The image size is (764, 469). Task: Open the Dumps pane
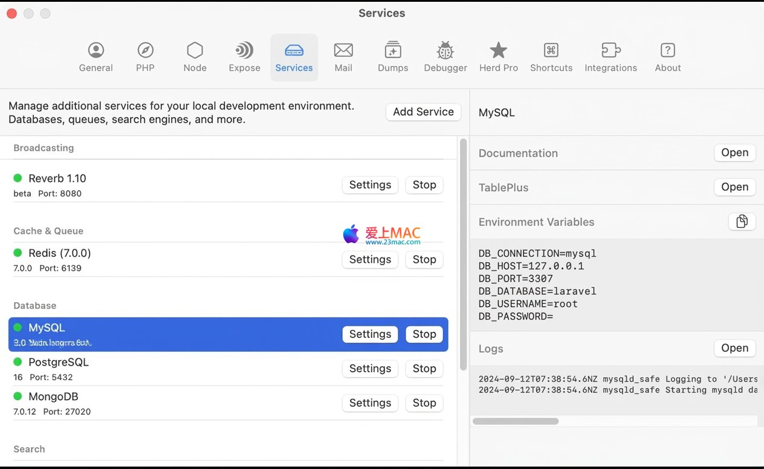click(393, 57)
